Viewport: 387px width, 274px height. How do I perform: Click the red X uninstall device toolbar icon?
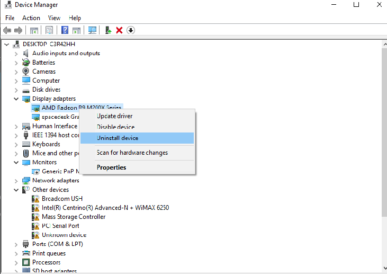pos(119,30)
